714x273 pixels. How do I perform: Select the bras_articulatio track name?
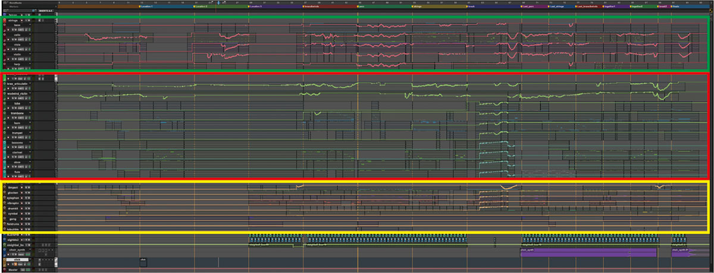click(17, 84)
